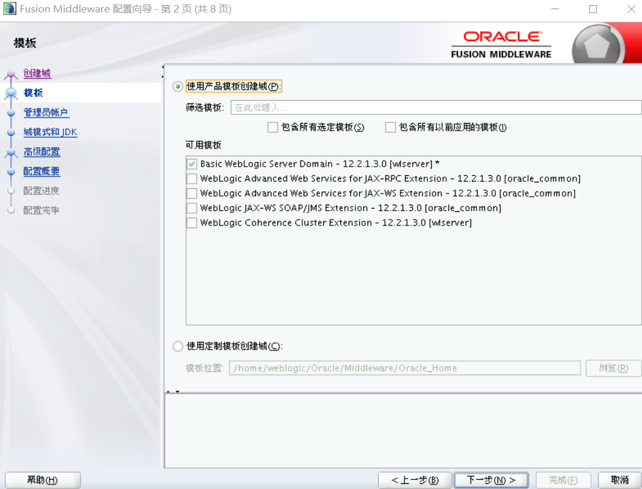Click Basic WebLogic Server Domain template text
Viewport: 642px width, 489px height.
tap(320, 164)
